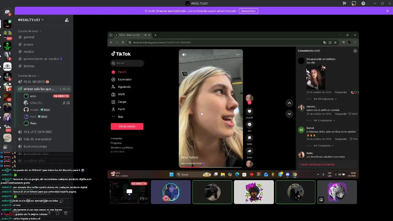The image size is (393, 221).
Task: Click the EN DIRECTO badge next to enzo
Action: 61,96
